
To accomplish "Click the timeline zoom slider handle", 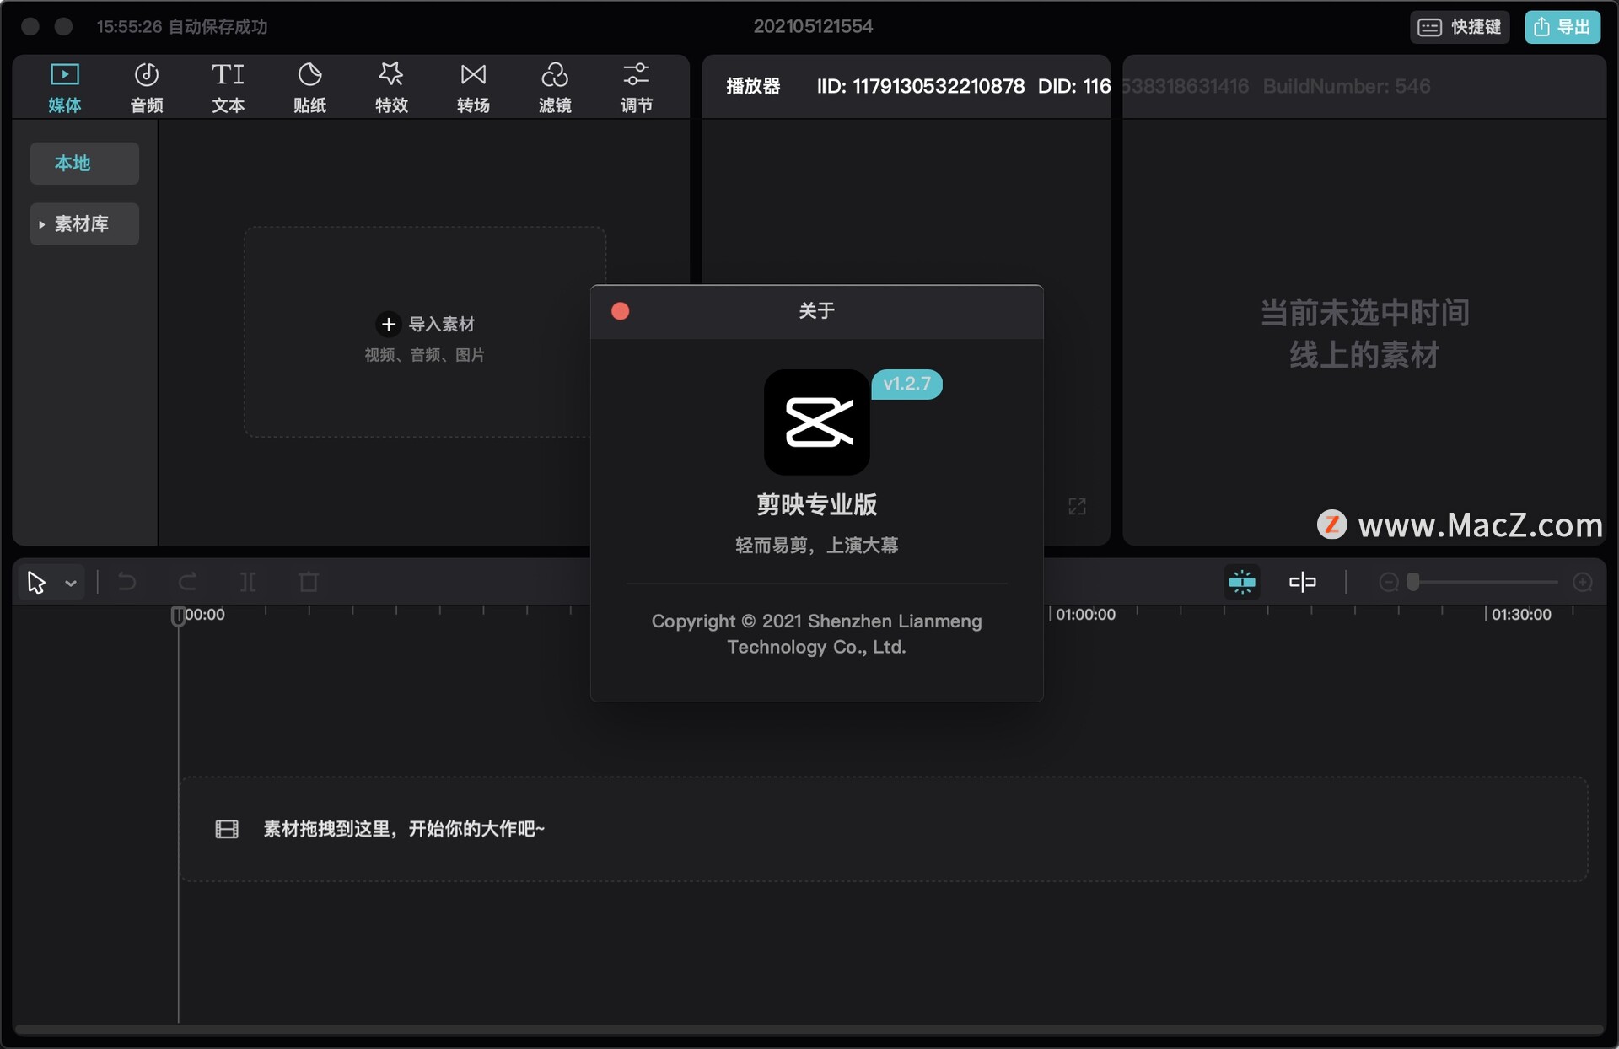I will 1413,582.
